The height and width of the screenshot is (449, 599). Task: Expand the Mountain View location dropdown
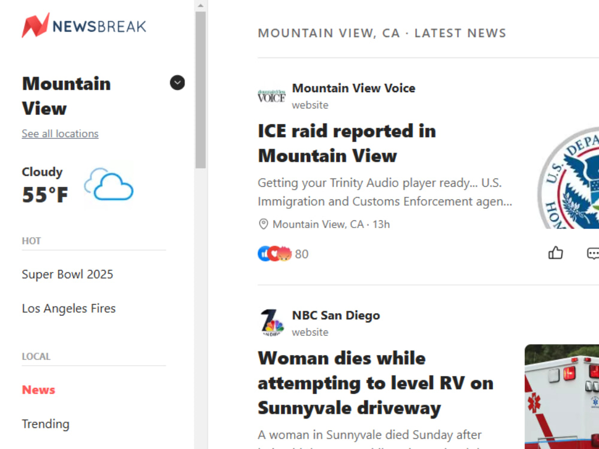pos(177,83)
